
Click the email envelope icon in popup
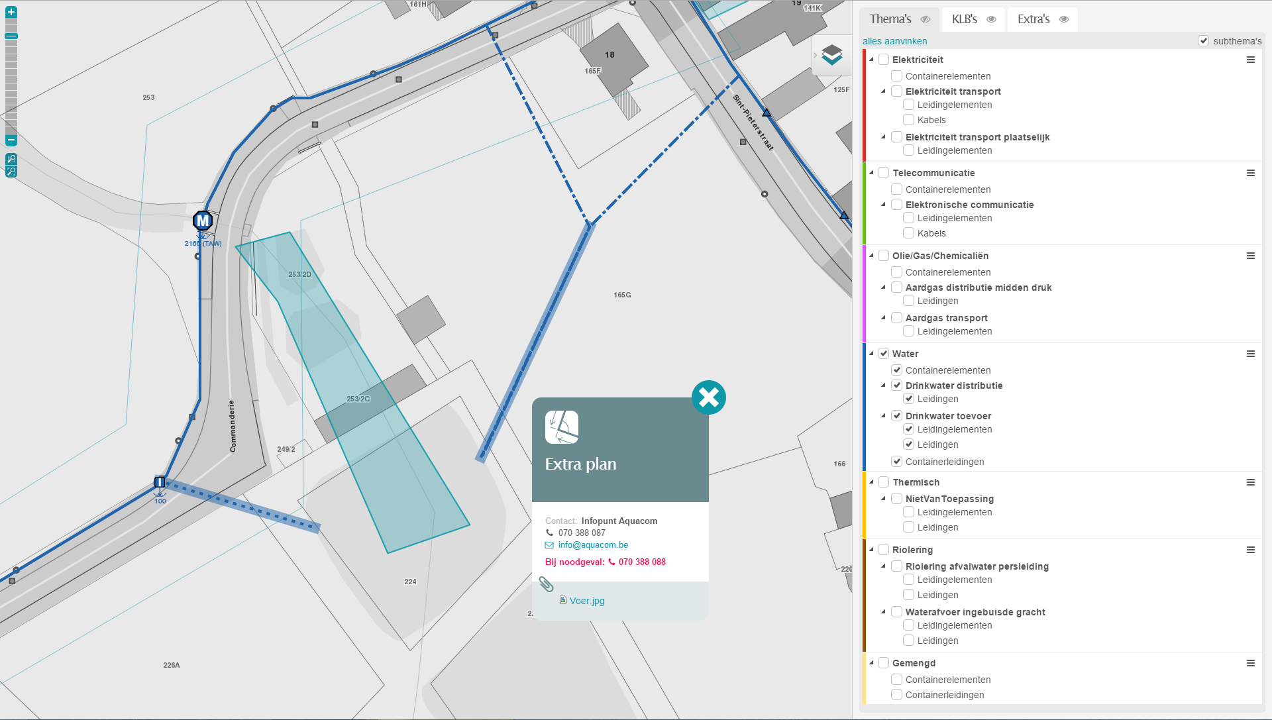[549, 545]
